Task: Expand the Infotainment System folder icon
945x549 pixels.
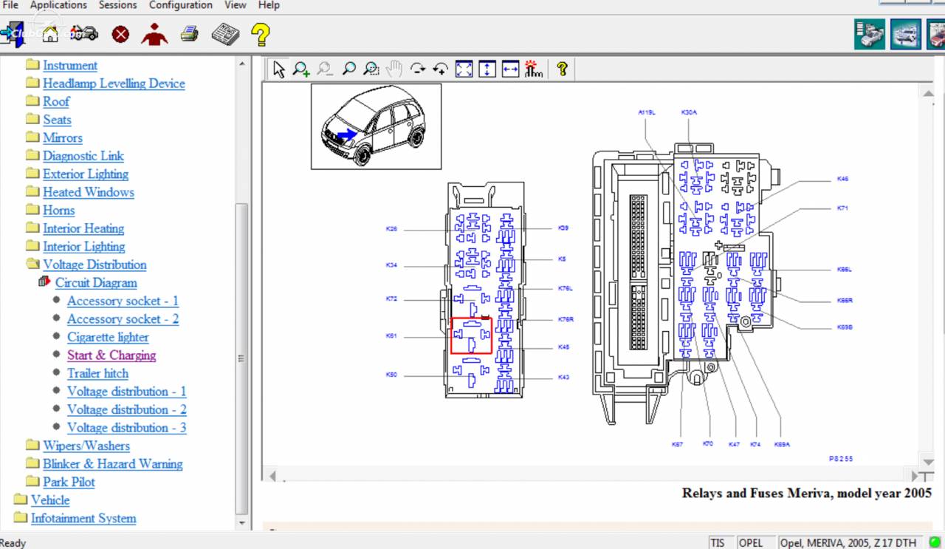Action: click(21, 518)
